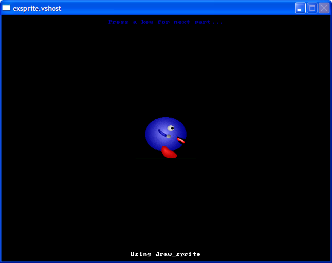Click the word "Using" in the bottom caption

[x=141, y=254]
